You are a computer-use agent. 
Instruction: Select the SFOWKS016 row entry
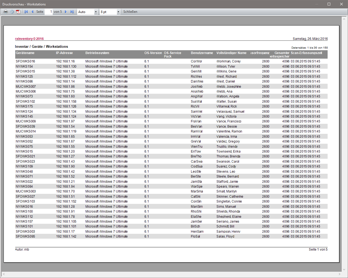(x=25, y=61)
